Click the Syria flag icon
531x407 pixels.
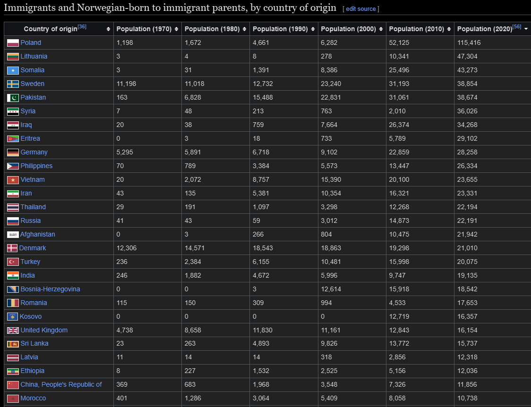(x=13, y=111)
